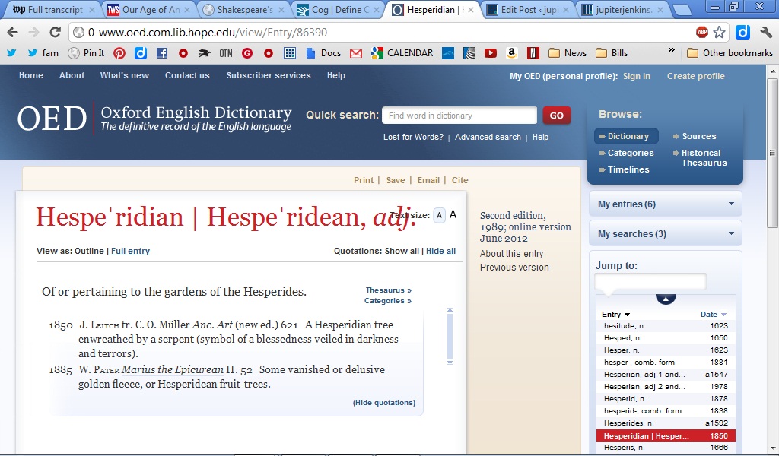Open the Bills bookmarks folder
The height and width of the screenshot is (456, 779).
click(x=612, y=53)
